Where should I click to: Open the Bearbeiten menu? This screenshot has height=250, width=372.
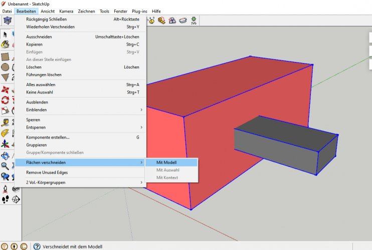[26, 11]
